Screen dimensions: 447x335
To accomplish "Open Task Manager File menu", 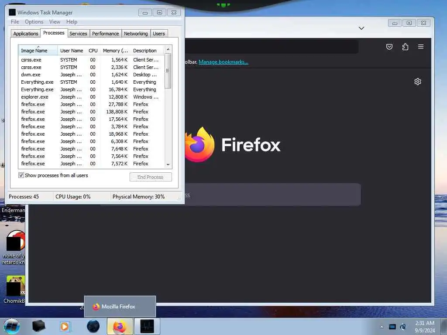I will [15, 22].
